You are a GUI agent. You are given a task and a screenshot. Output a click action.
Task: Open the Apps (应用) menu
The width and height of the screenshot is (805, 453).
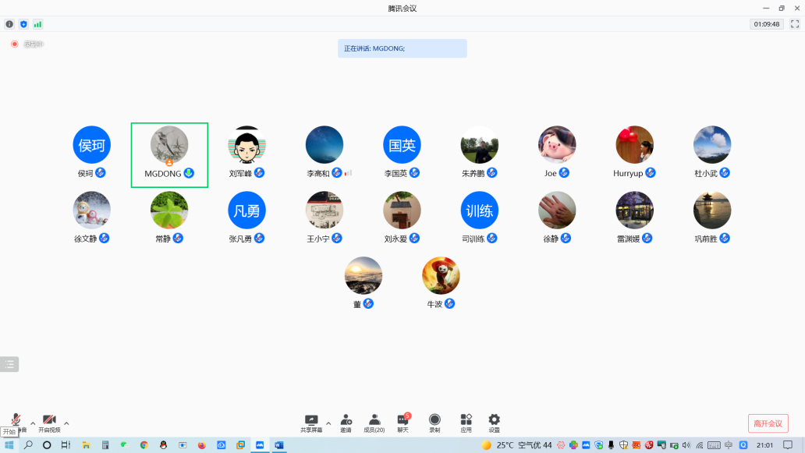coord(466,423)
